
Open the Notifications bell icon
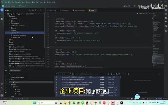coord(166,10)
